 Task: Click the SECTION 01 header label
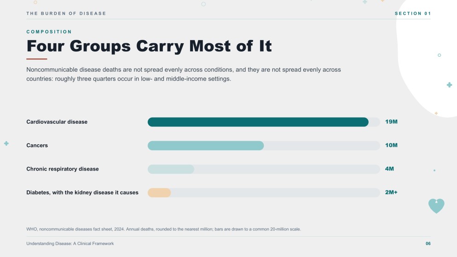[413, 13]
